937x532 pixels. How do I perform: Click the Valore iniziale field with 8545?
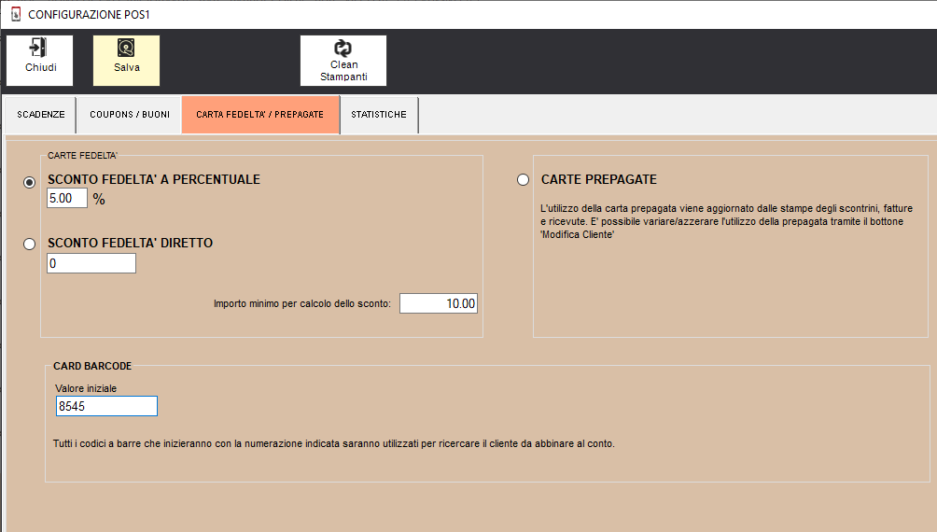tap(107, 406)
